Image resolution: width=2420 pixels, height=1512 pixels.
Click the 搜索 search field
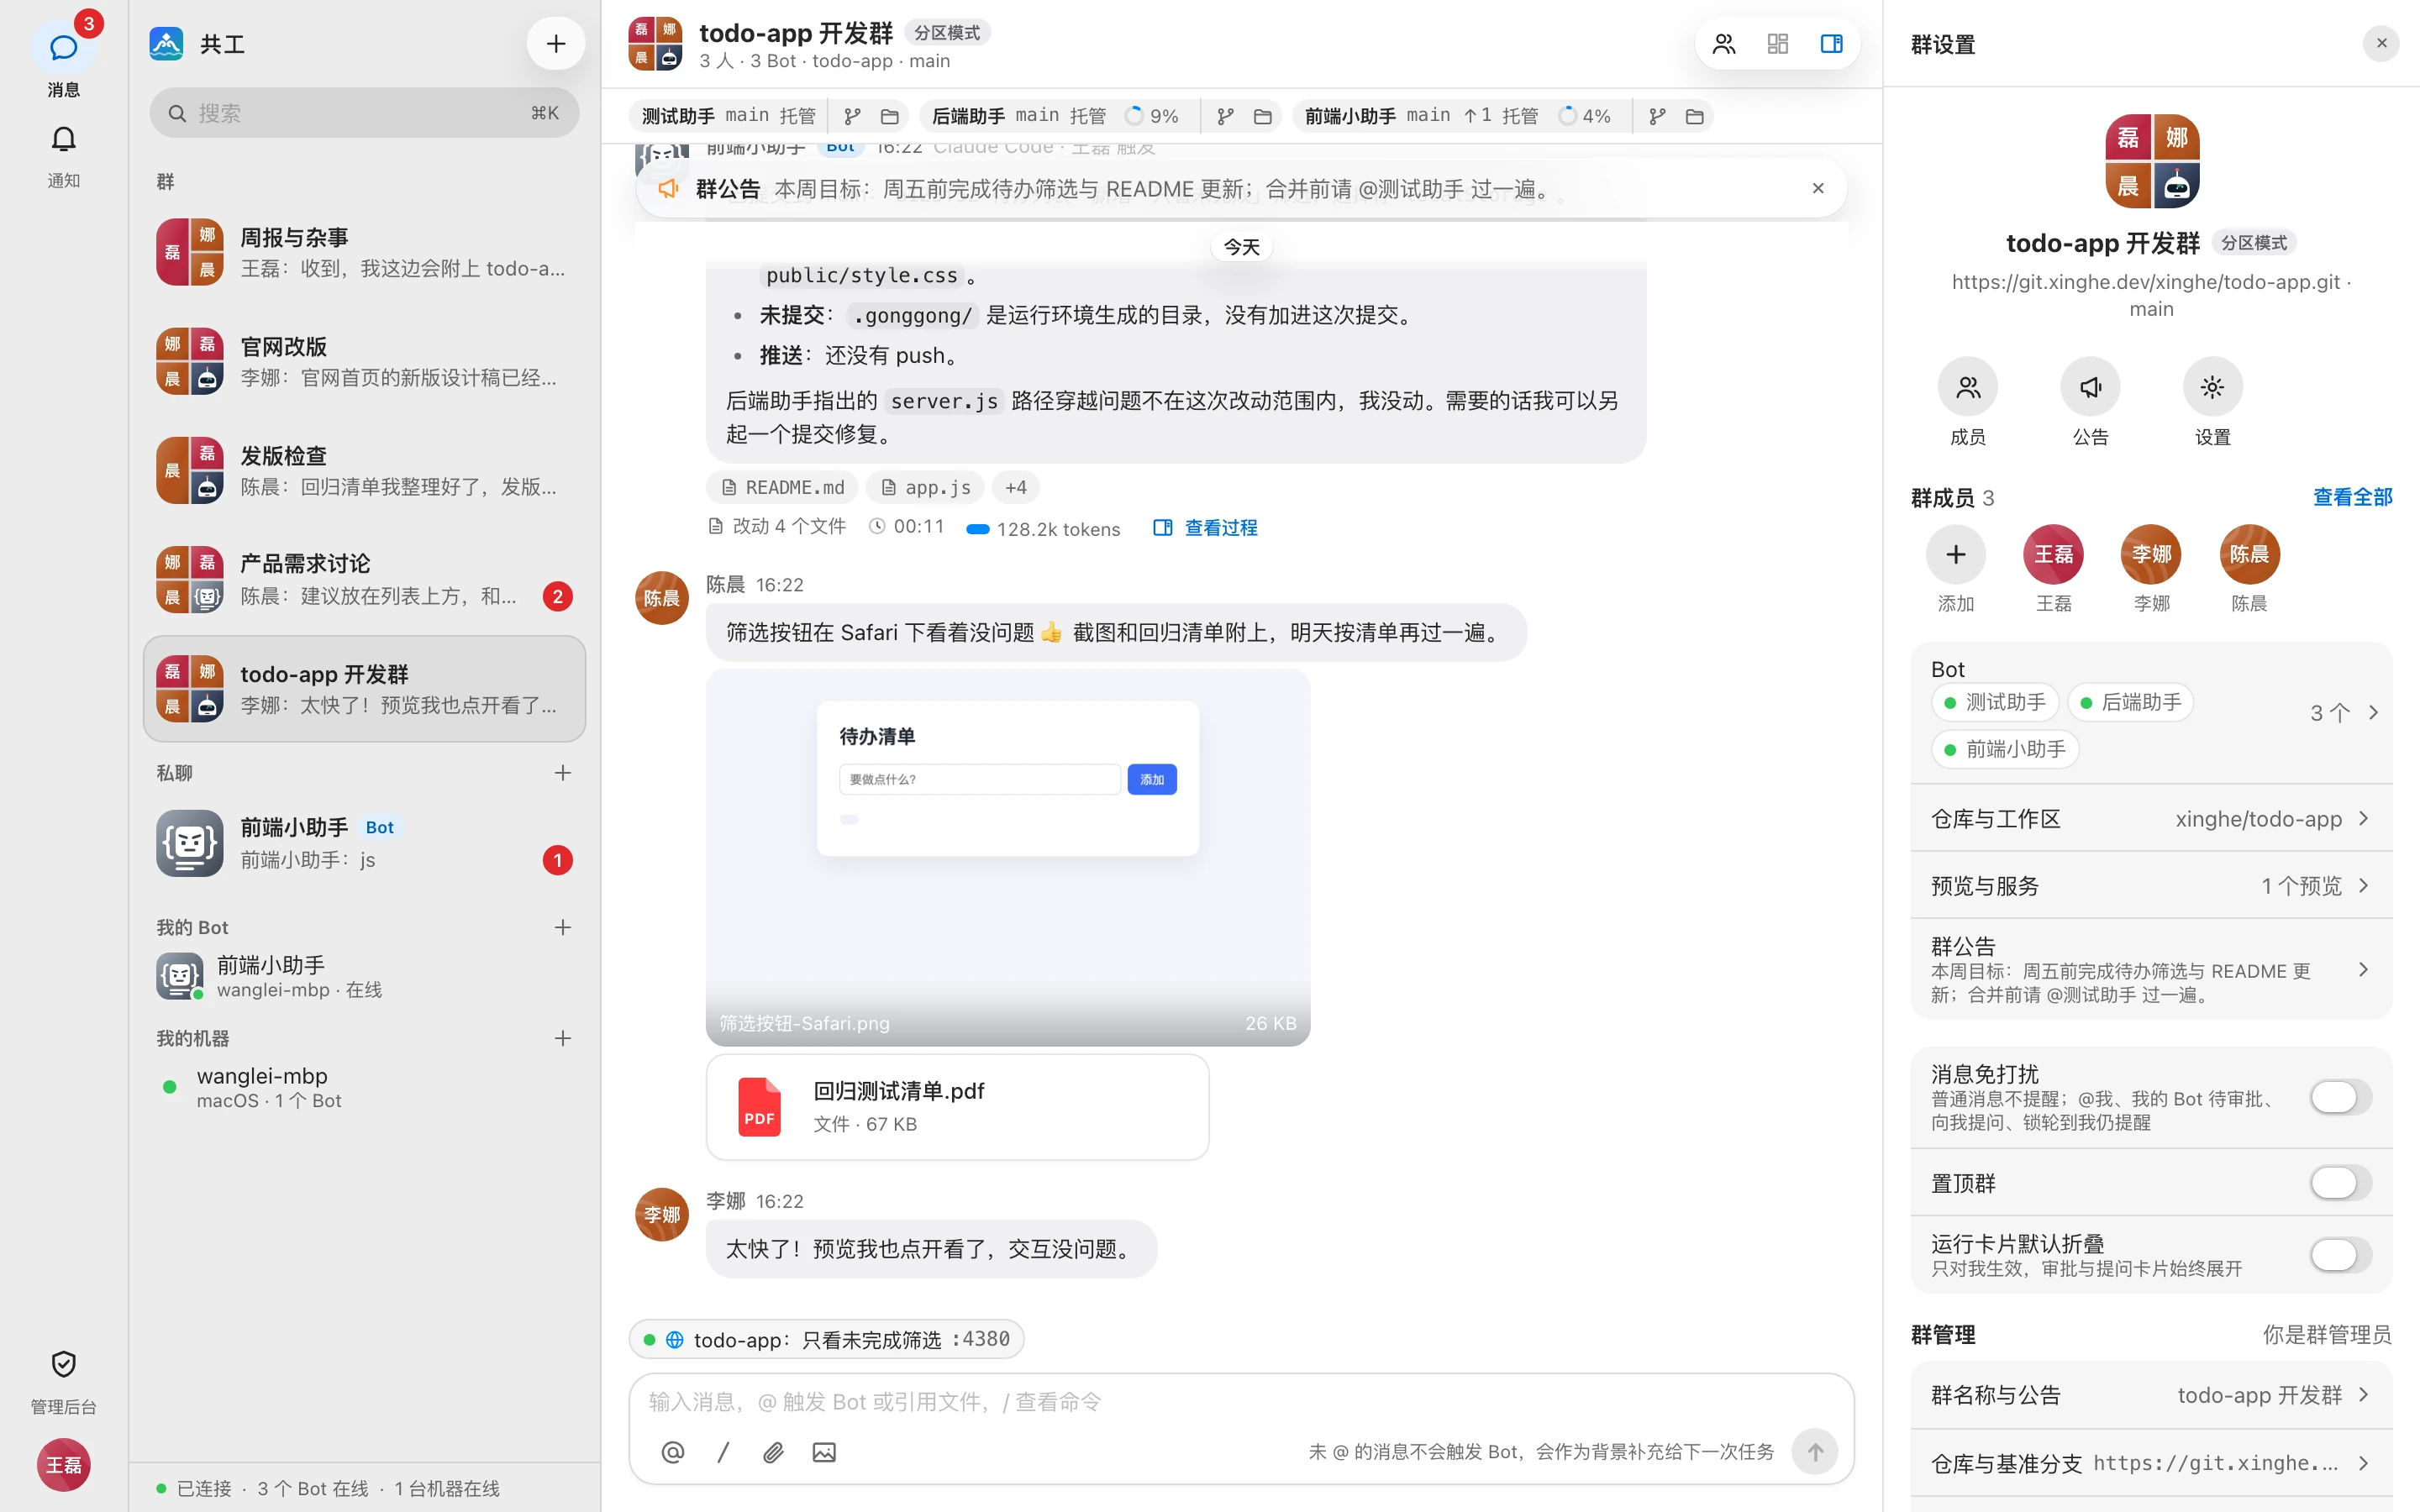point(364,113)
